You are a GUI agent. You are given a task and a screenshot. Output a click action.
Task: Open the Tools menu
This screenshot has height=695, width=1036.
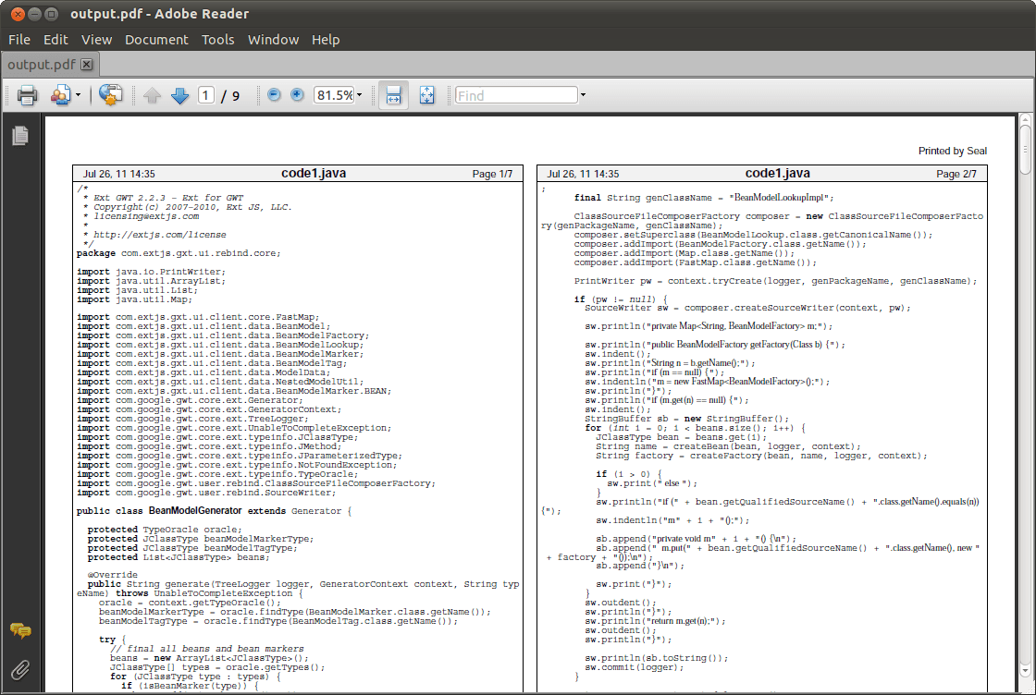[218, 40]
